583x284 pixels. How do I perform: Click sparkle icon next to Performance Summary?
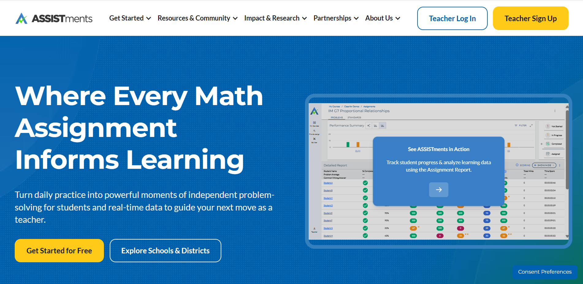coord(369,126)
